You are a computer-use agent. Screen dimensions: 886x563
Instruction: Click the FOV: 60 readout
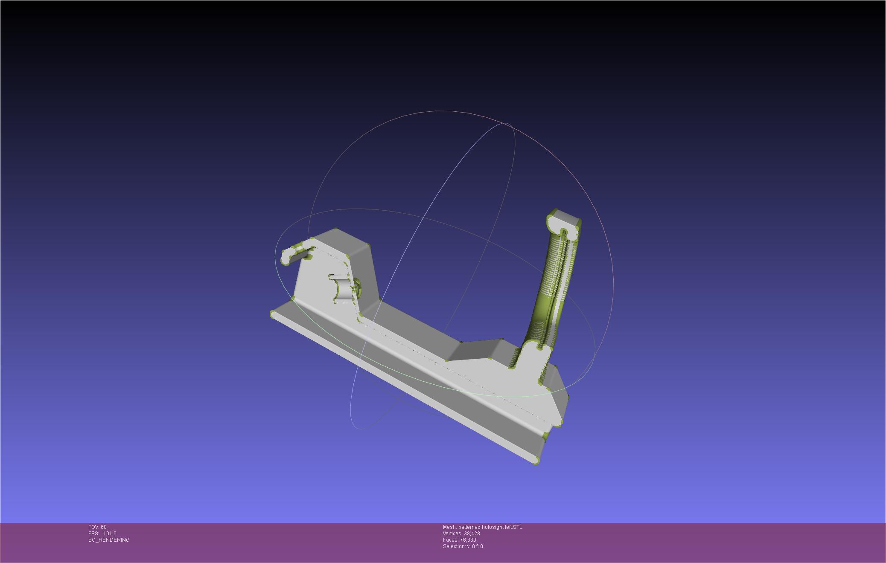pyautogui.click(x=97, y=527)
